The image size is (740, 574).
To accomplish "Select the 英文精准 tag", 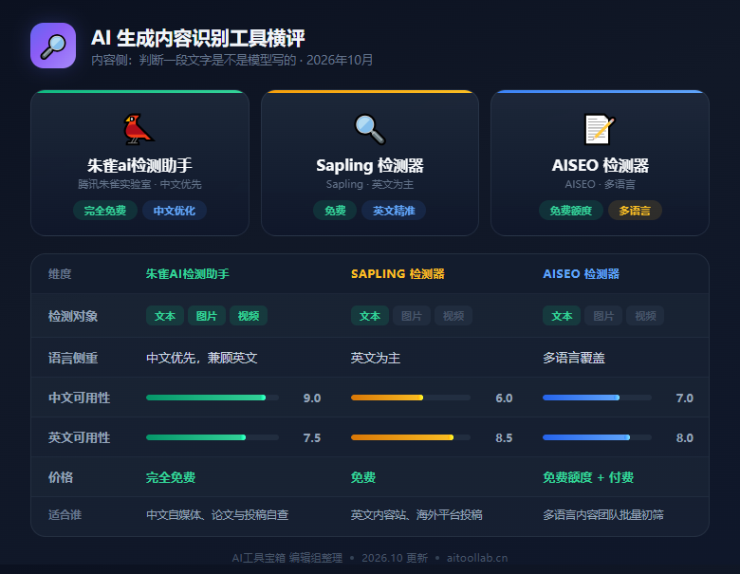I will click(394, 211).
